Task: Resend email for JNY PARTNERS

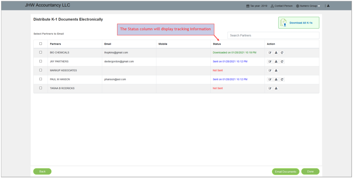Action: pyautogui.click(x=282, y=62)
